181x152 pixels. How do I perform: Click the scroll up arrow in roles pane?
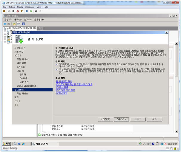[177, 44]
